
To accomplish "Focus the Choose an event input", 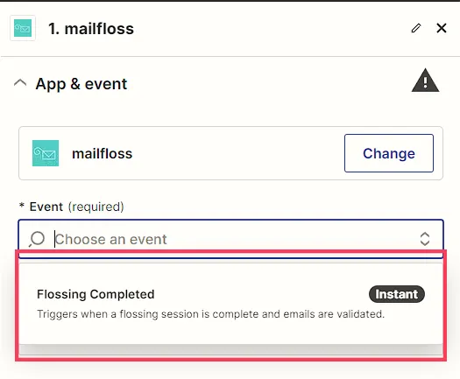I will point(230,239).
